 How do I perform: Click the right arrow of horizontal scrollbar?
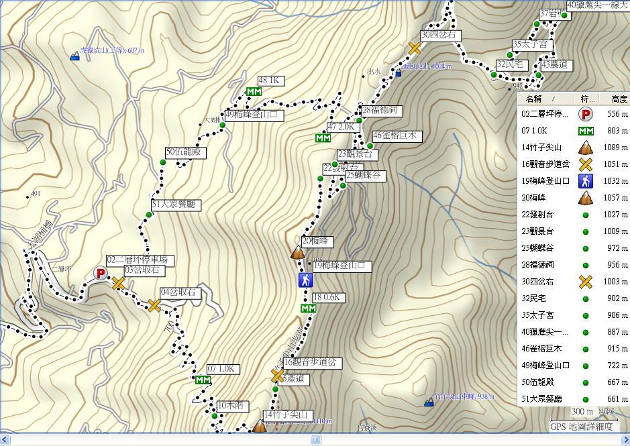[x=625, y=439]
